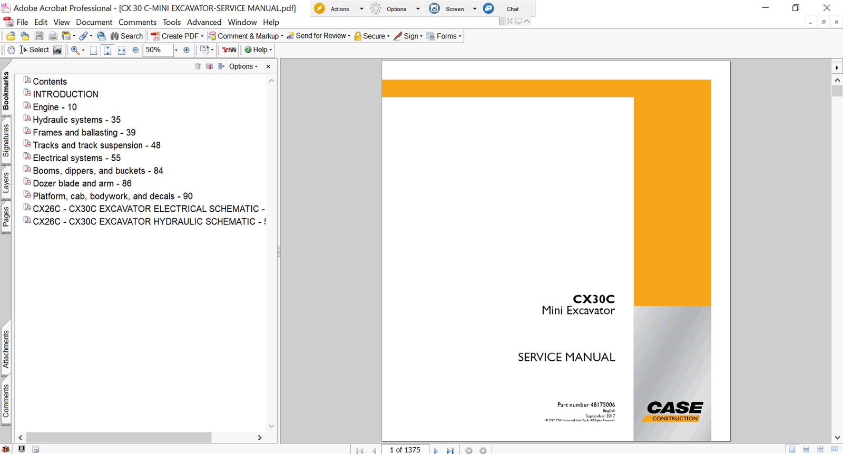Click the zoom out minus button

[x=135, y=50]
